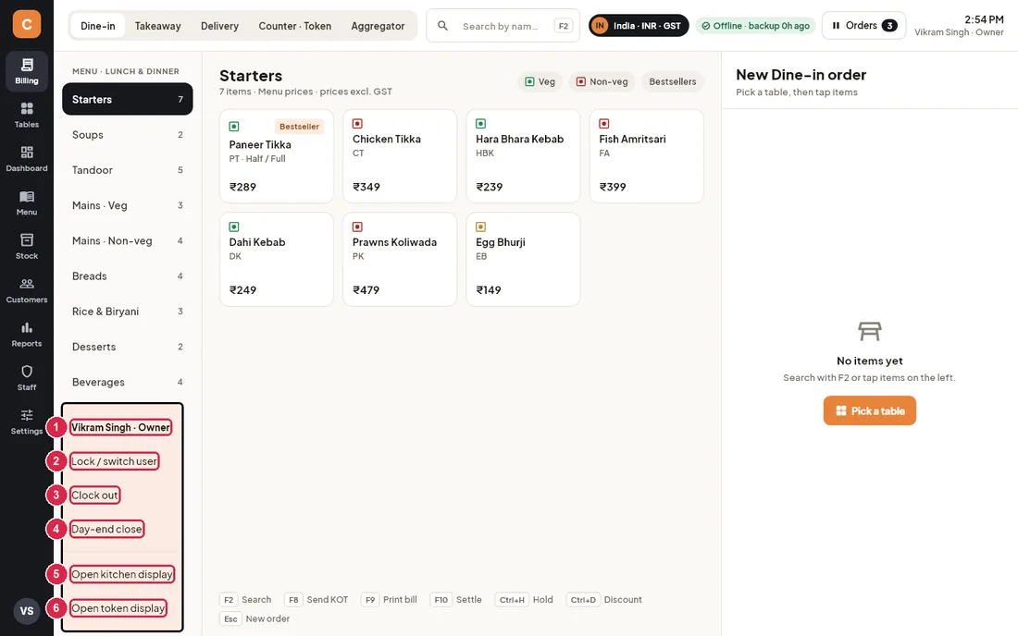
Task: Click the VS user avatar
Action: (27, 611)
